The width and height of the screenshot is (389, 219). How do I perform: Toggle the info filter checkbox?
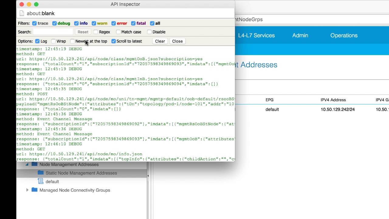tap(76, 23)
